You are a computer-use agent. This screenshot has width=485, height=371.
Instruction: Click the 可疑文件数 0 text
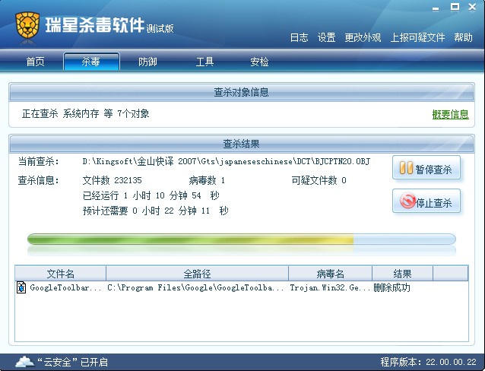[x=319, y=180]
